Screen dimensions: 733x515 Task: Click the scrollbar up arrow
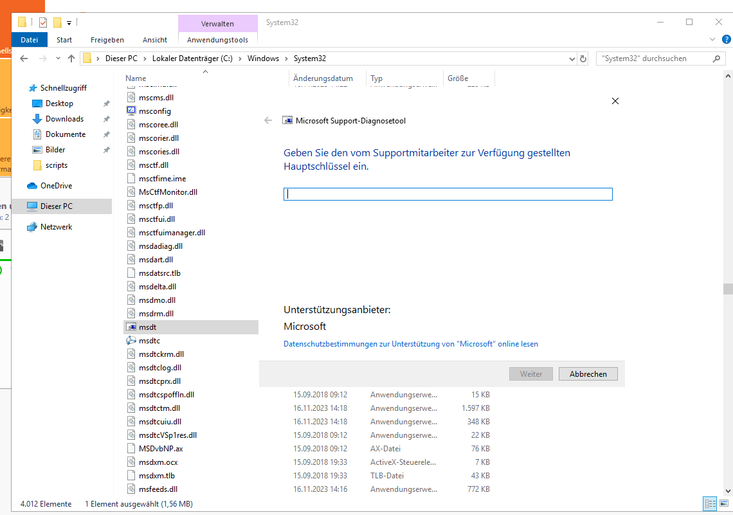728,76
